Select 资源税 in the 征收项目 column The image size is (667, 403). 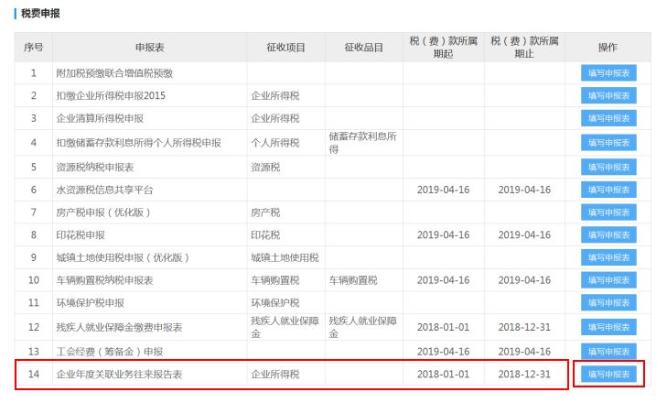(x=265, y=167)
